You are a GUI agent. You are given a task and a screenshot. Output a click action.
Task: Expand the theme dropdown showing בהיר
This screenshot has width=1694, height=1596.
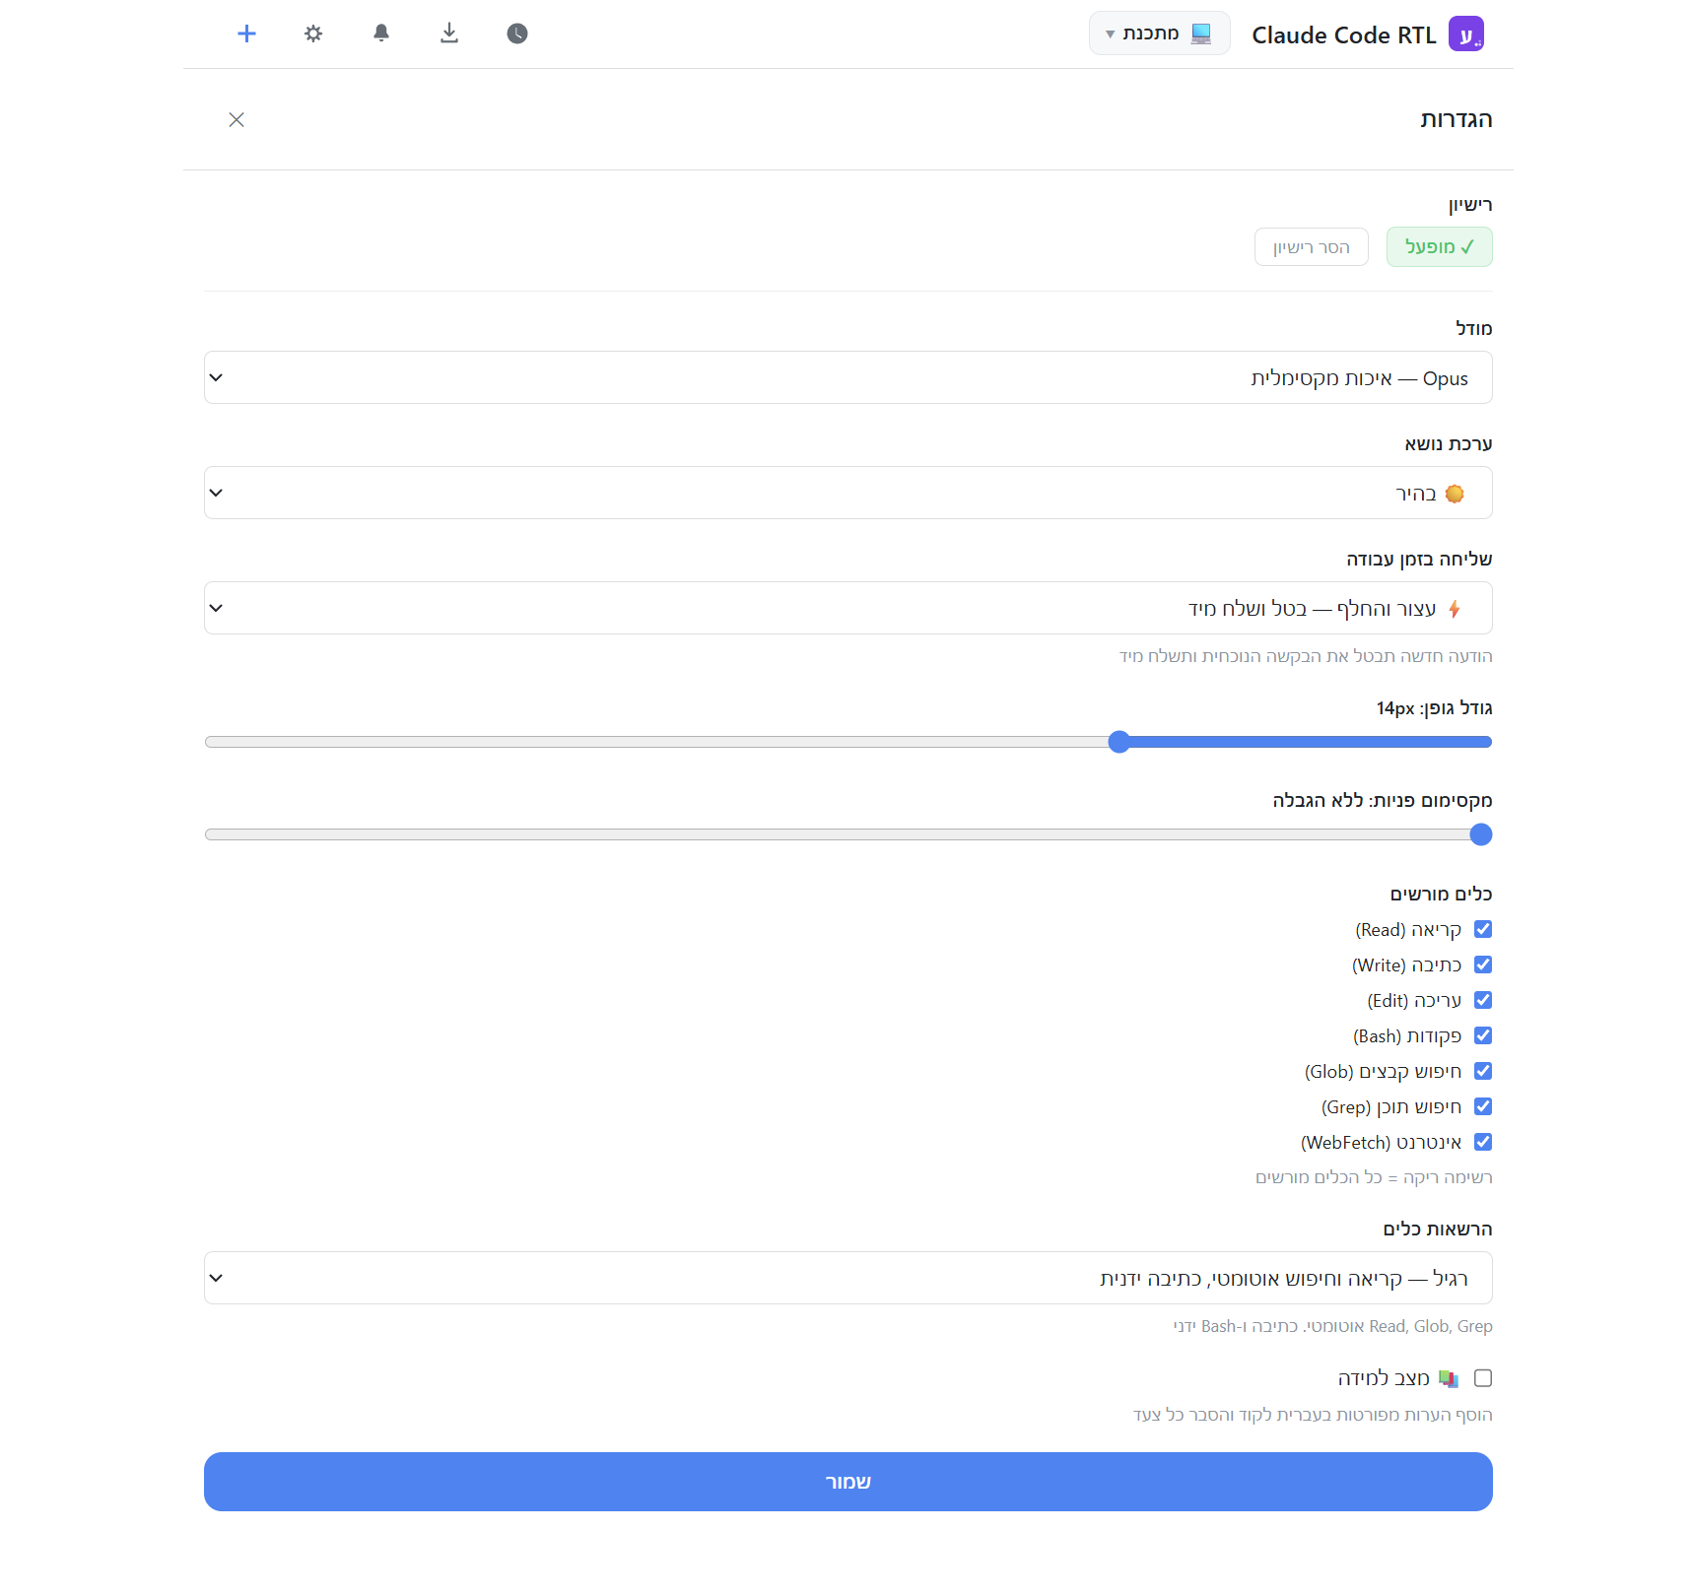848,493
